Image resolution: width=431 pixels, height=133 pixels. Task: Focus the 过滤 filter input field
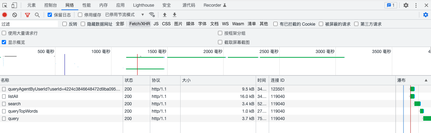click(x=29, y=24)
